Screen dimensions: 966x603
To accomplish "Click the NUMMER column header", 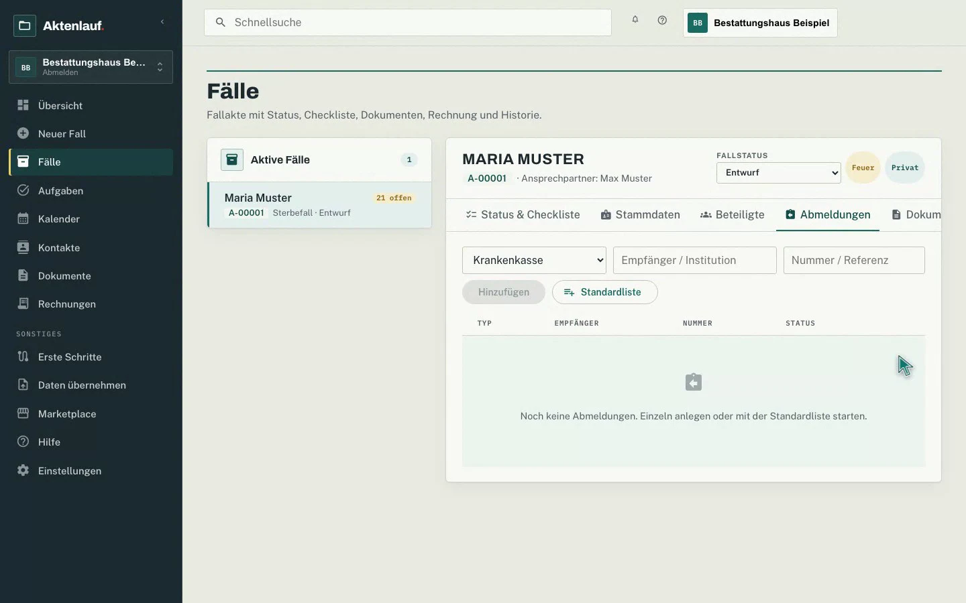I will [698, 323].
